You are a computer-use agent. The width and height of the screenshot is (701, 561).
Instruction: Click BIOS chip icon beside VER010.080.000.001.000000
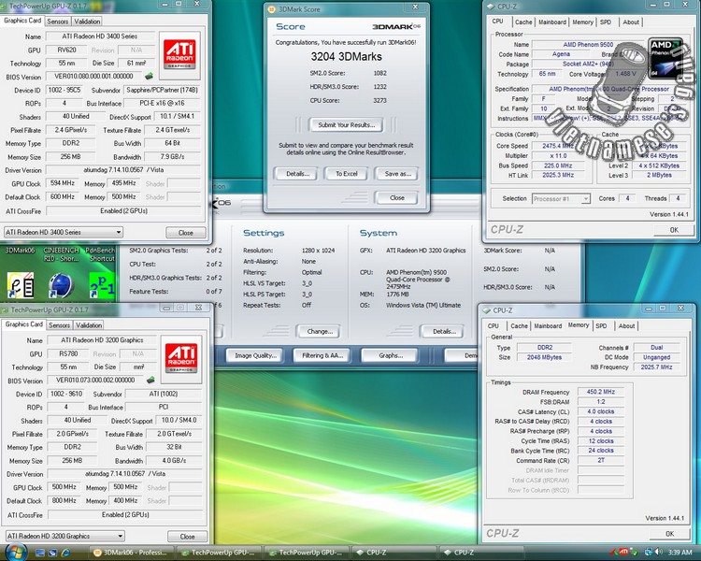pos(149,76)
